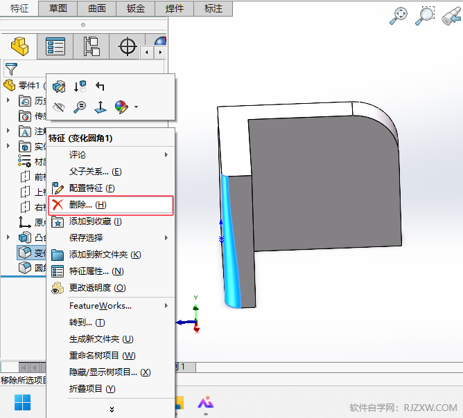Viewport: 463px width, 418px height.
Task: Select the 传感器 tree item
Action: click(x=33, y=116)
